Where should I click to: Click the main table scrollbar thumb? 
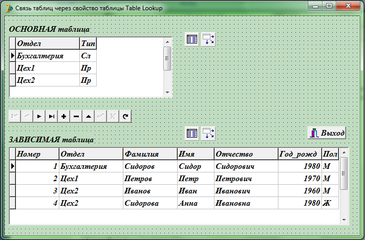click(167, 58)
